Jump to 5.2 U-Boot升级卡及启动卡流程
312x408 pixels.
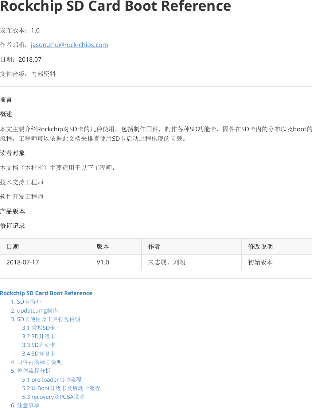coord(61,388)
